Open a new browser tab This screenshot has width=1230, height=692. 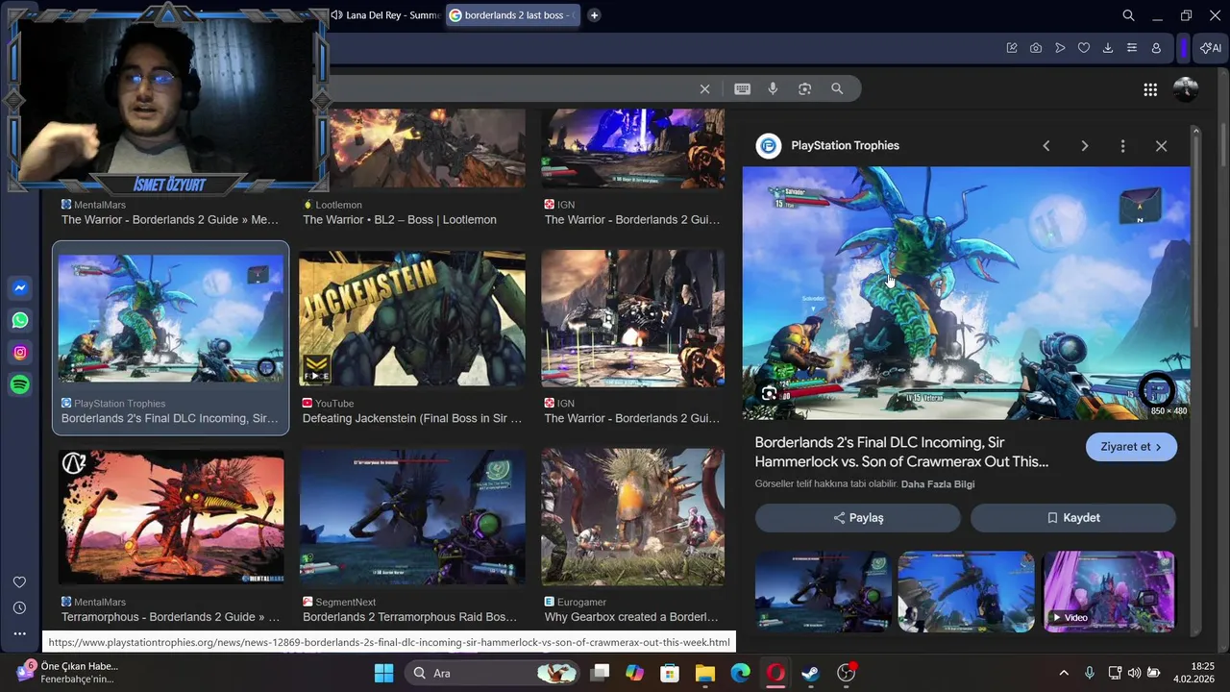pos(594,15)
